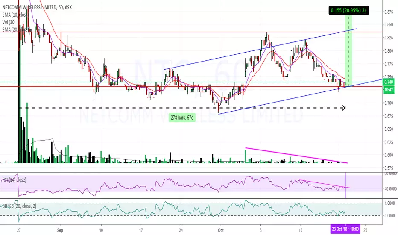Click the NETCOMM WIRELESS LIMITED, 60, ASX title
398x235 pixels.
coord(37,7)
